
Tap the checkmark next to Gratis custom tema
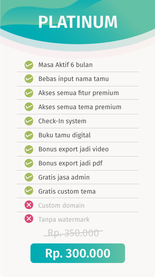29,191
